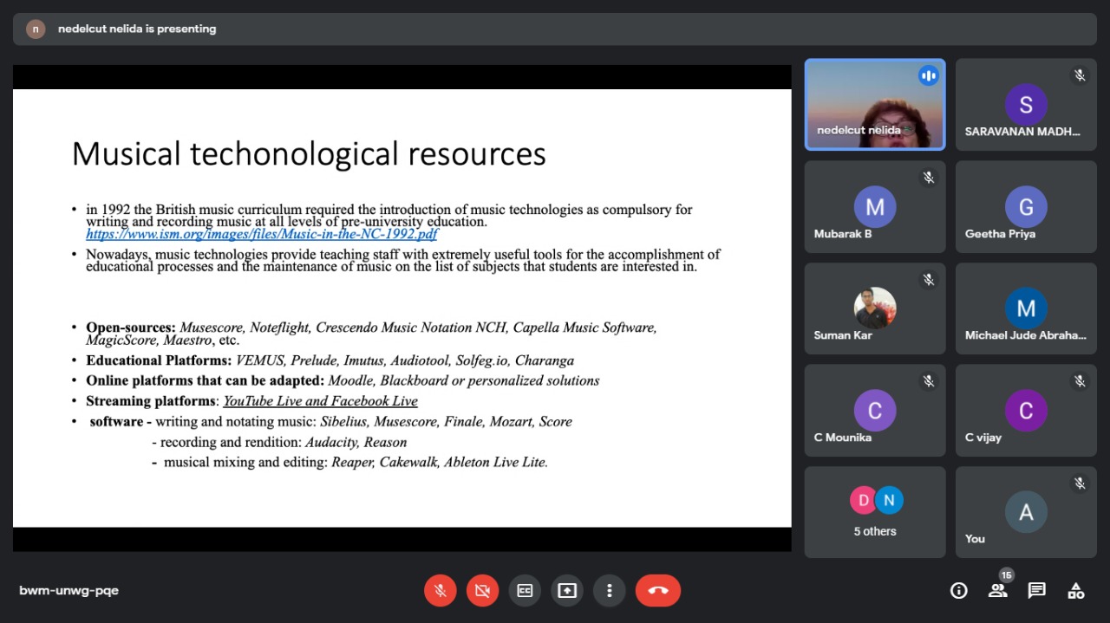Image resolution: width=1110 pixels, height=623 pixels.
Task: Click the speaking audio indicator on nelida's tile
Action: point(929,75)
